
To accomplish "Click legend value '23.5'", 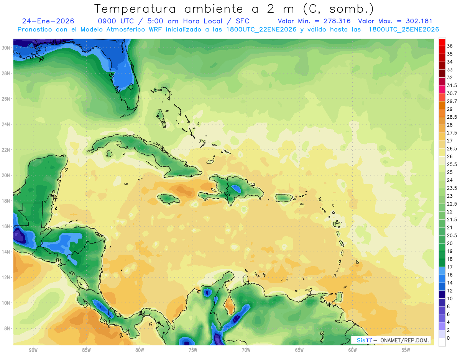I will [x=452, y=188].
